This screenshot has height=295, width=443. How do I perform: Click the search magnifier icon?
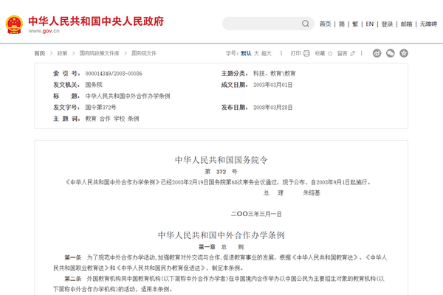306,24
